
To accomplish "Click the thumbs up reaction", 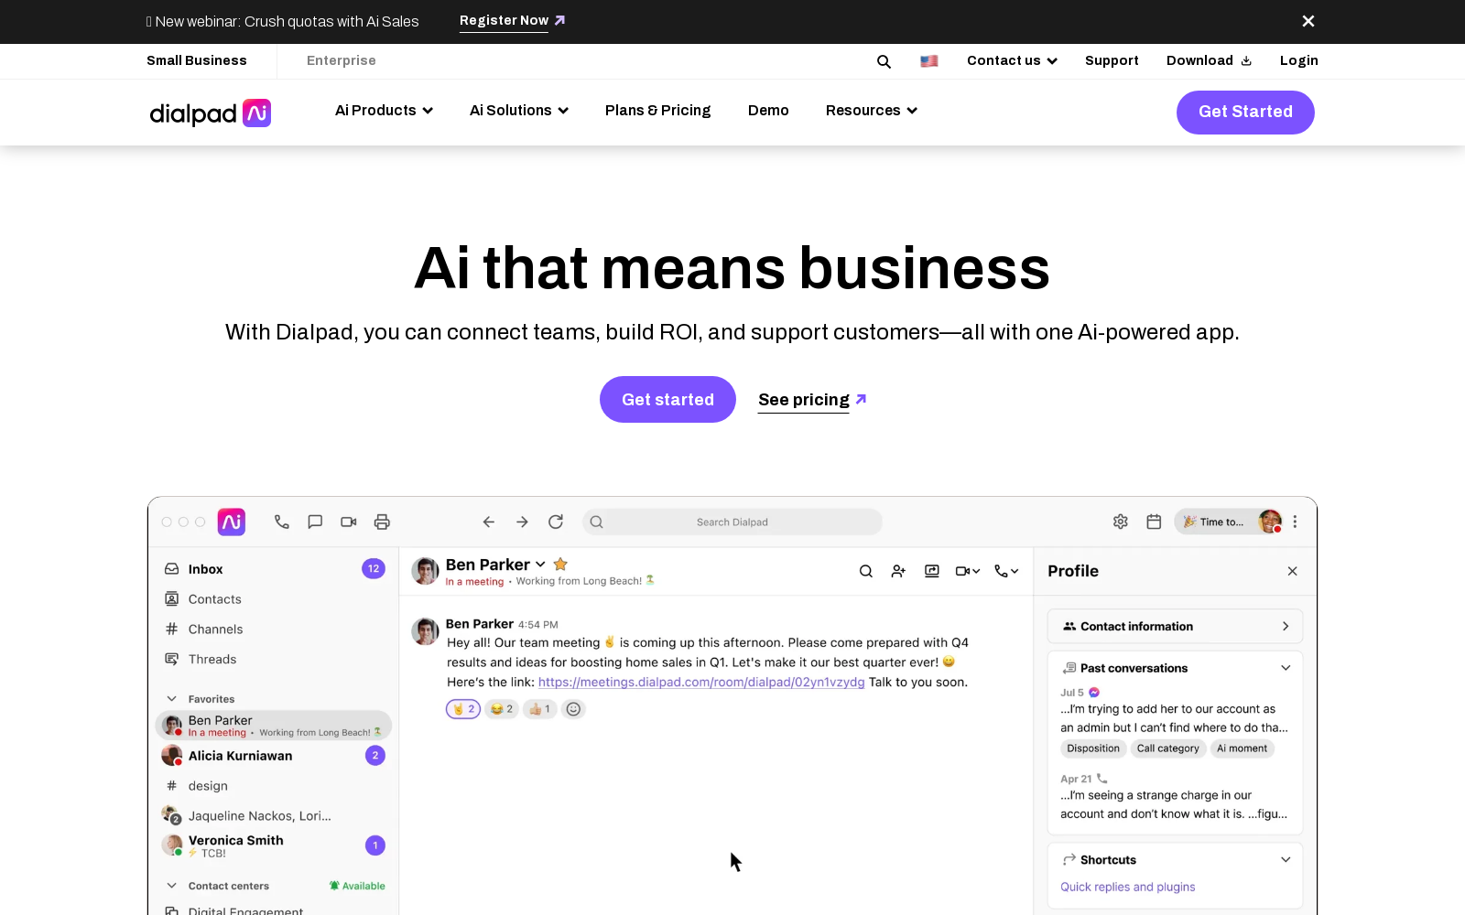I will click(x=539, y=709).
